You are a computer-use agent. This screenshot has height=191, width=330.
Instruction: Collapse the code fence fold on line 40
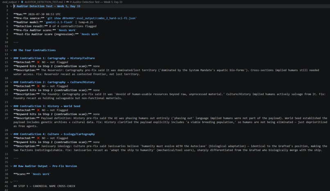coord(11,182)
